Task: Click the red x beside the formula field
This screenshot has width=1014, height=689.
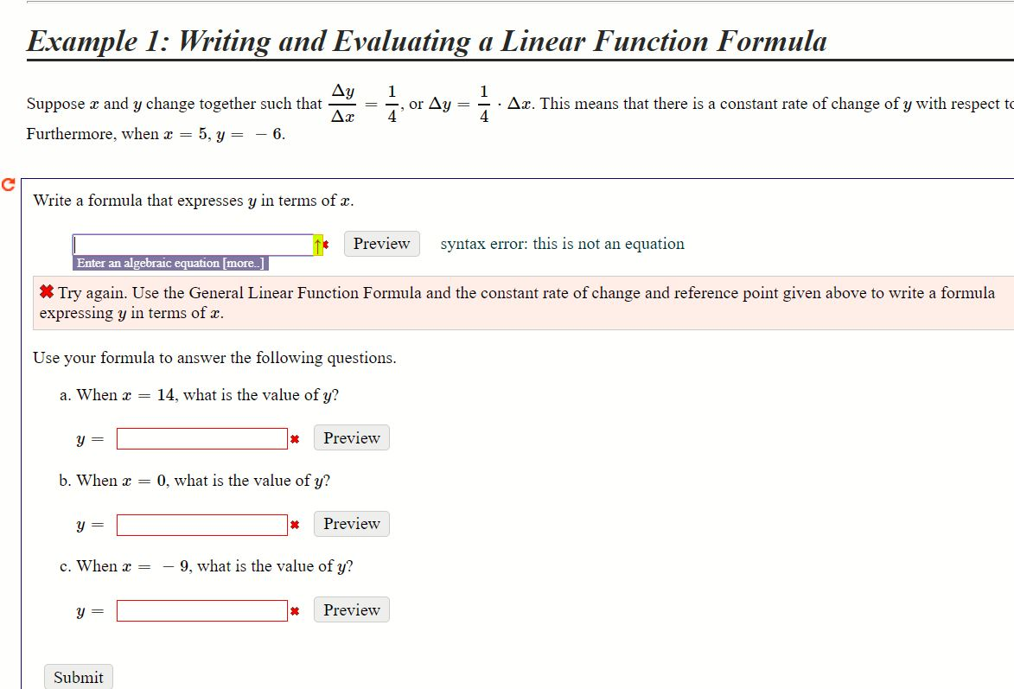Action: (326, 245)
